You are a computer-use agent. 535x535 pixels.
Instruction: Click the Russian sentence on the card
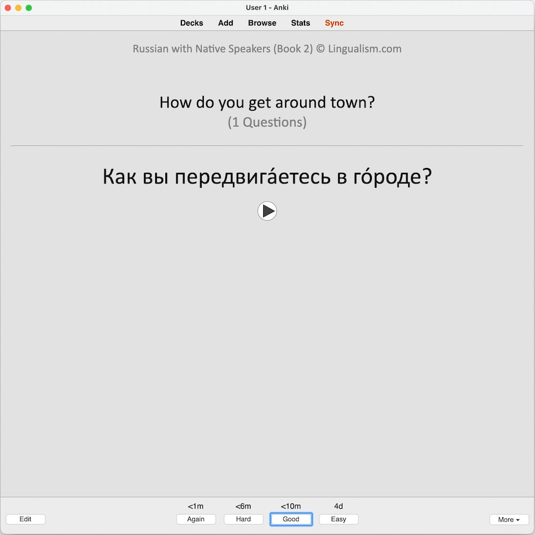[267, 177]
